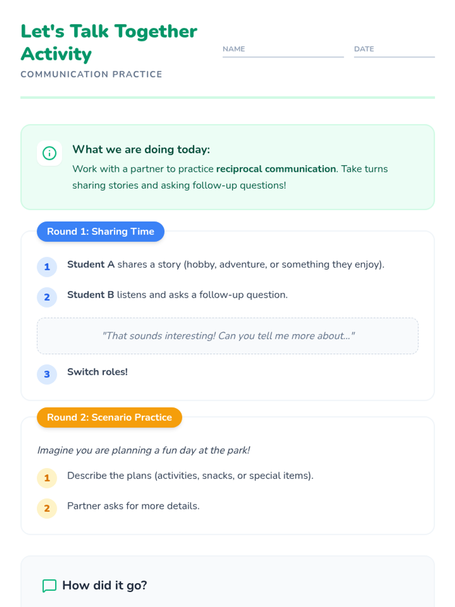Select the Round 2: Scenario Practice label
455x607 pixels.
click(x=109, y=417)
